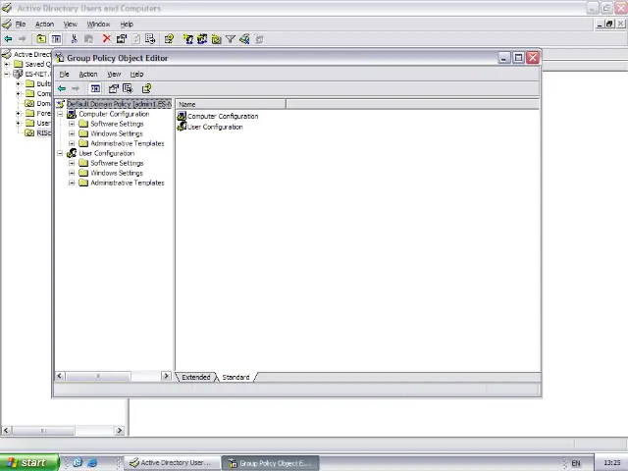This screenshot has height=471, width=628.
Task: Click Forward arrow in Group Policy Editor toolbar
Action: pyautogui.click(x=76, y=88)
